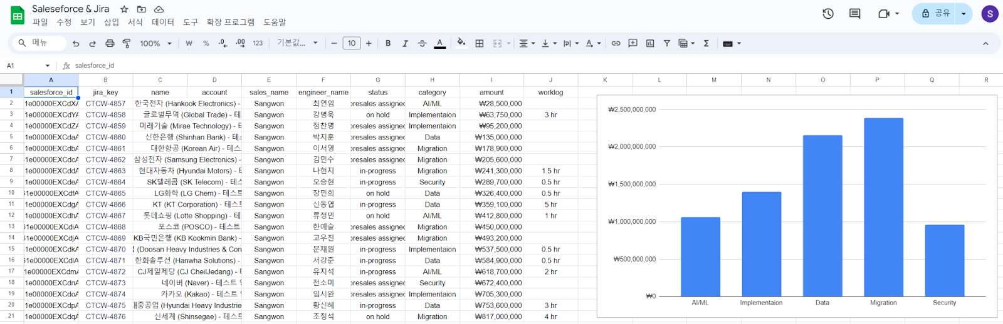The image size is (1003, 324).
Task: Insert a chart from the toolbar
Action: pos(650,43)
